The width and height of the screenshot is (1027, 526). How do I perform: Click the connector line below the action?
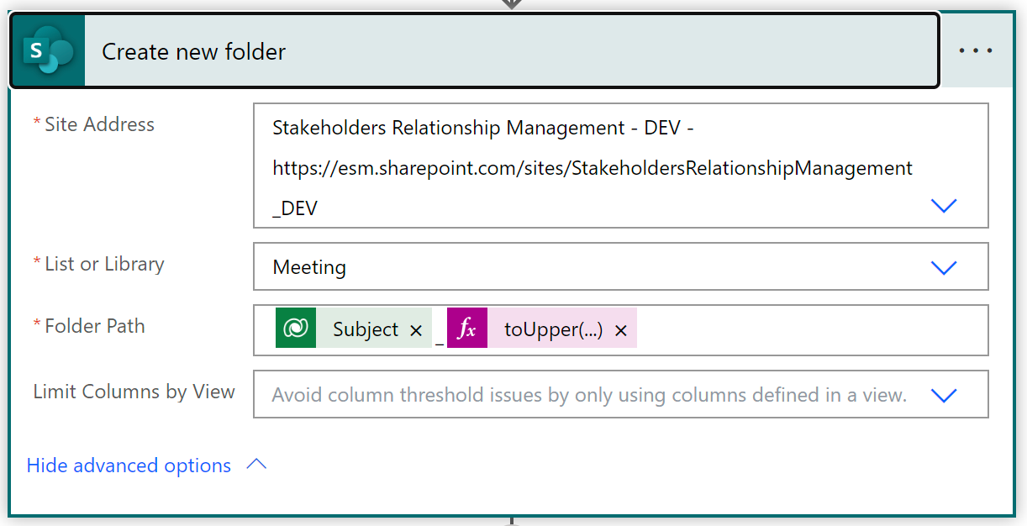point(512,522)
